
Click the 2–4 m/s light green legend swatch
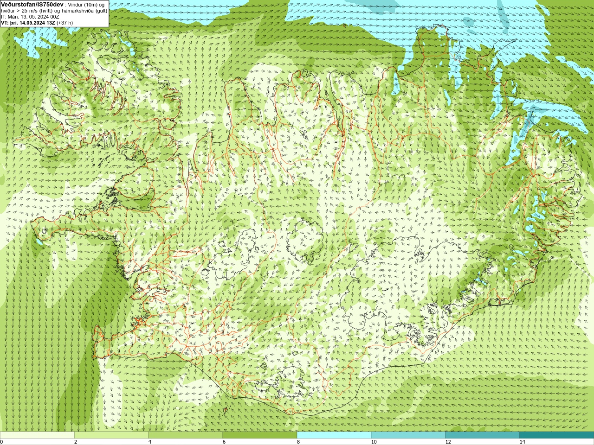[x=111, y=435]
